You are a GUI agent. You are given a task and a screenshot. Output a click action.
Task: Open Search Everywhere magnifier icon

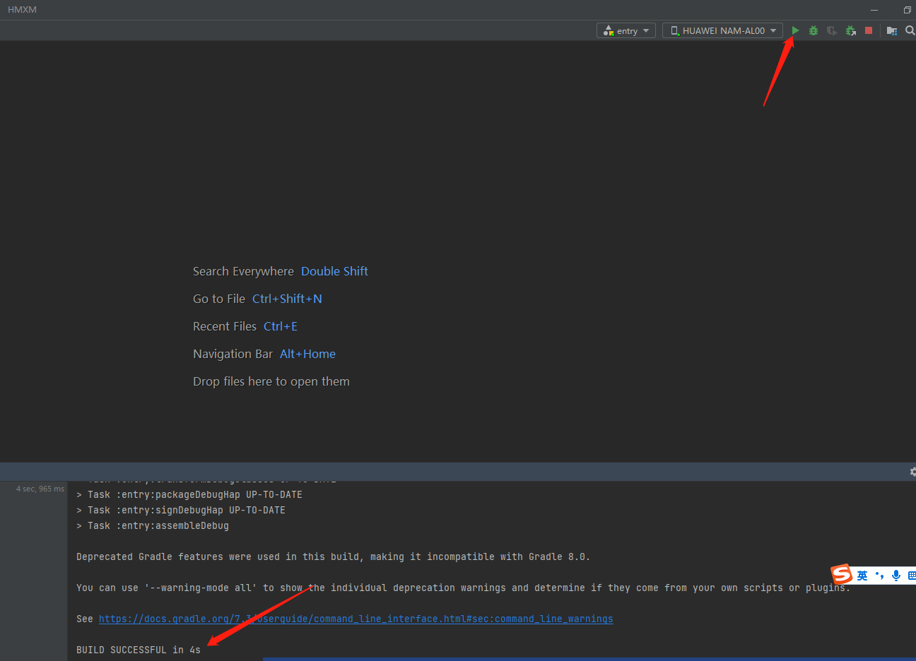coord(910,30)
